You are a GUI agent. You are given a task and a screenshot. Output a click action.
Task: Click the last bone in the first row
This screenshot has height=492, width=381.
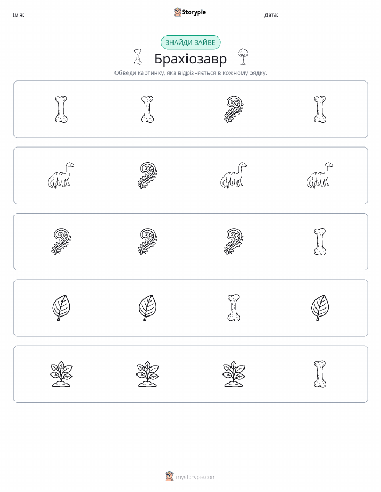click(x=320, y=109)
